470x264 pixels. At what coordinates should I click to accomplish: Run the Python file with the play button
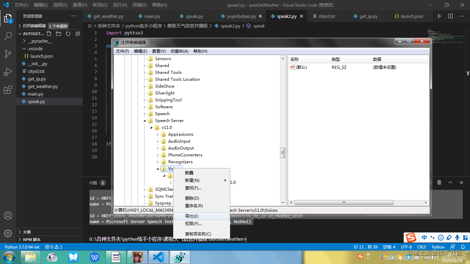[439, 16]
